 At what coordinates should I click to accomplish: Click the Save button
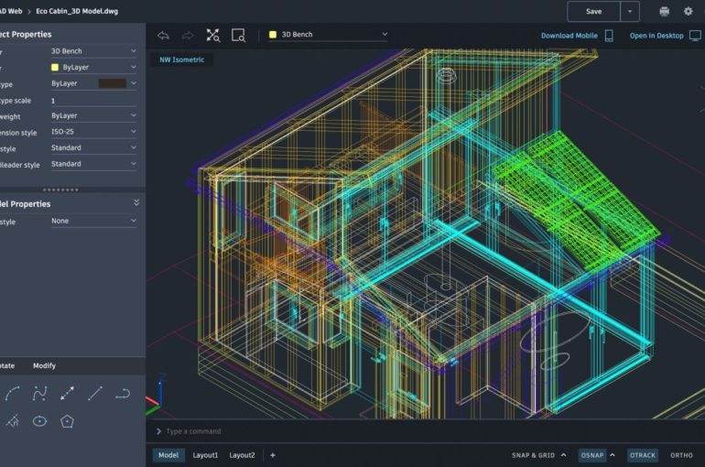(x=593, y=12)
